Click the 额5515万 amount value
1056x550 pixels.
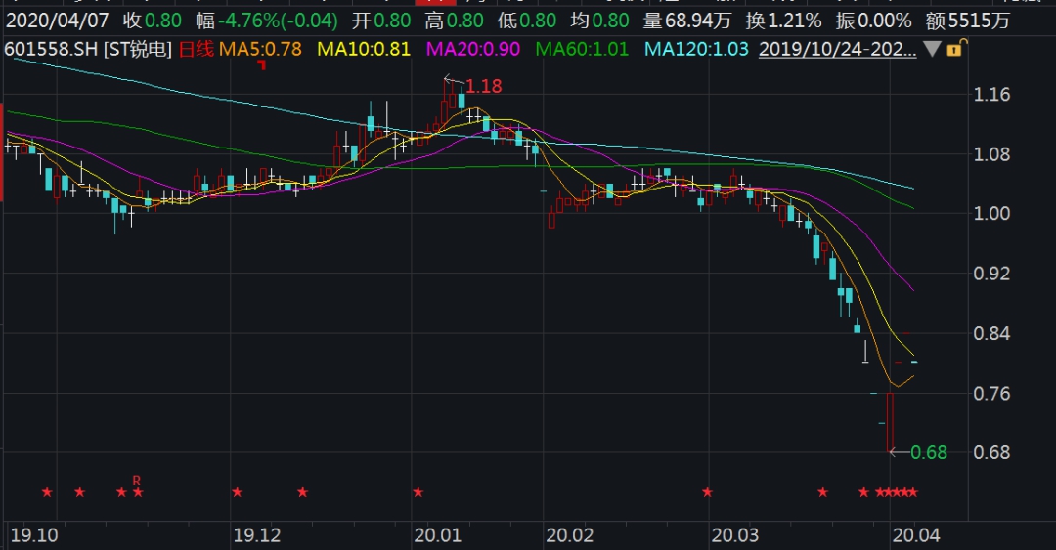pyautogui.click(x=968, y=21)
